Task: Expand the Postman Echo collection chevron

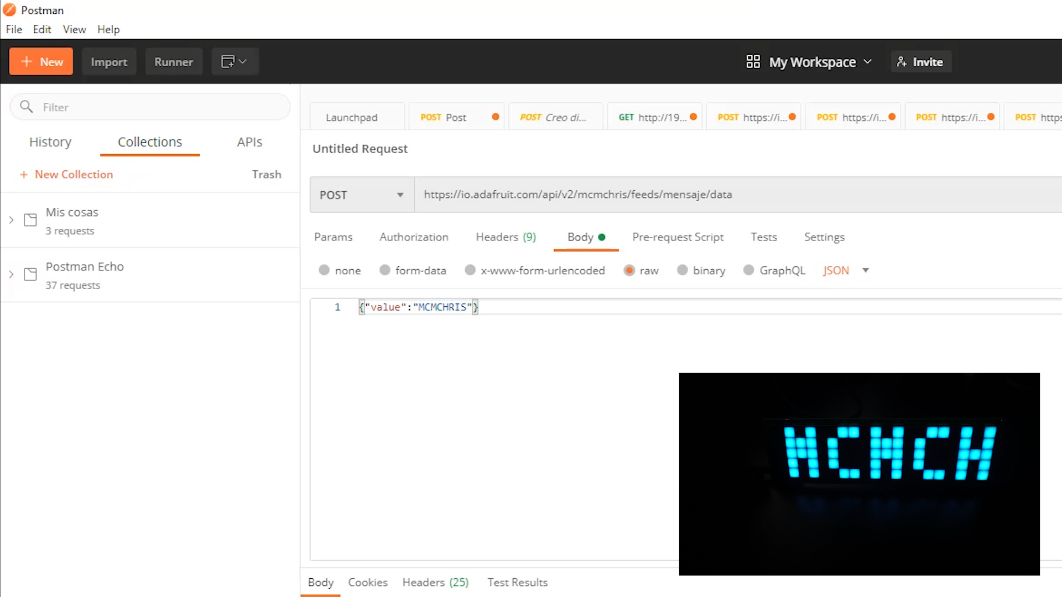Action: (11, 274)
